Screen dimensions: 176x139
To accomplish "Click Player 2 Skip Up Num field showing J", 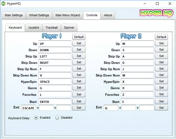I will tap(137, 69).
